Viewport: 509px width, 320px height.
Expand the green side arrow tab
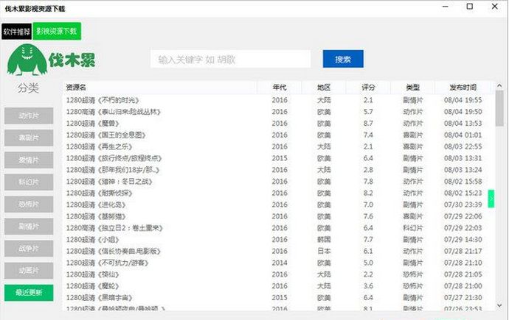tap(491, 199)
